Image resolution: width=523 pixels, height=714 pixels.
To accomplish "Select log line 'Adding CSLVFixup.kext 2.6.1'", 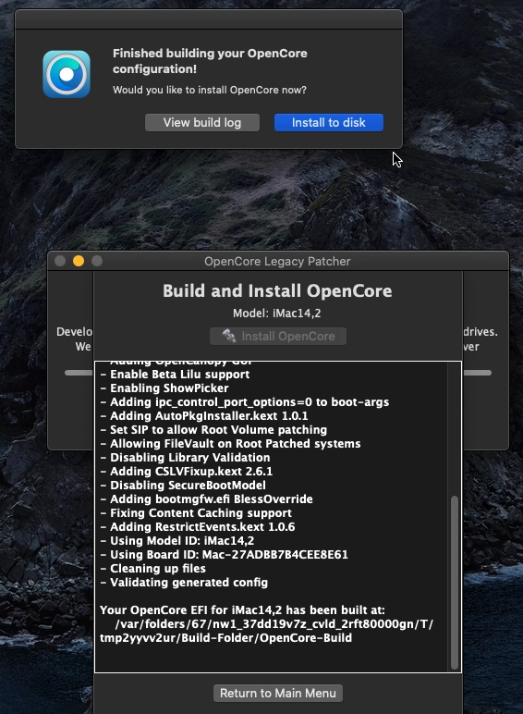I will 187,472.
